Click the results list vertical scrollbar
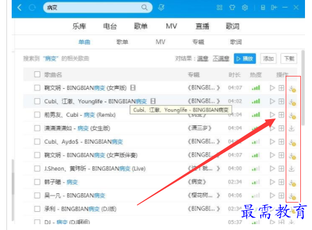 pyautogui.click(x=303, y=88)
